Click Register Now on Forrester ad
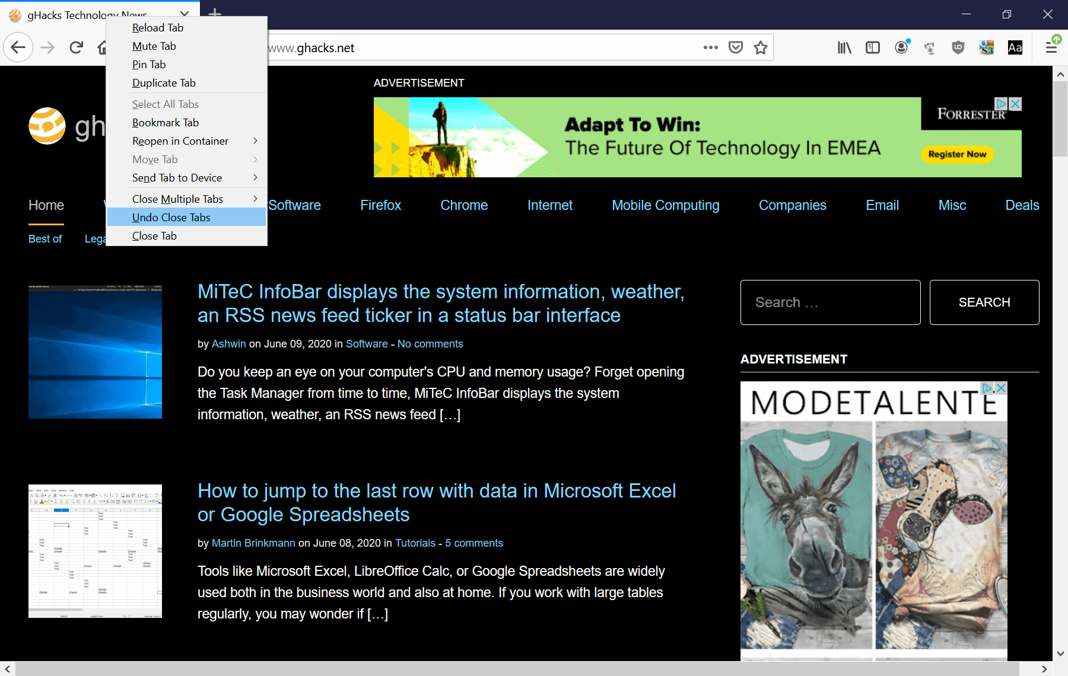1068x676 pixels. 957,154
